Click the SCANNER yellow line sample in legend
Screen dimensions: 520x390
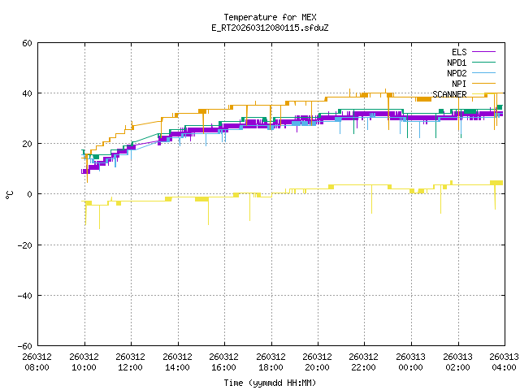[487, 94]
